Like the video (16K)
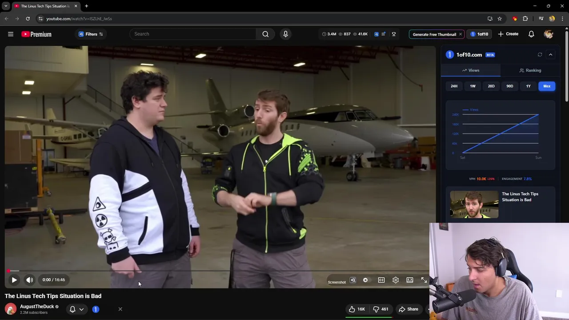 tap(357, 309)
